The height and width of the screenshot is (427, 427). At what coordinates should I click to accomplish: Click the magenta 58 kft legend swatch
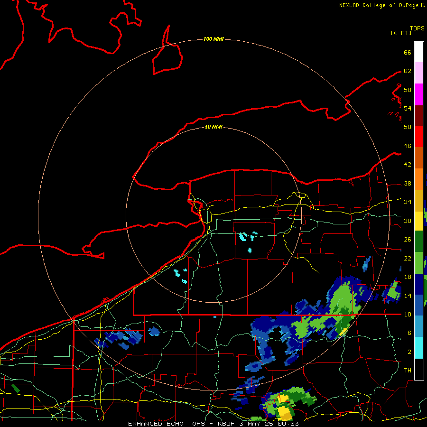coord(419,94)
